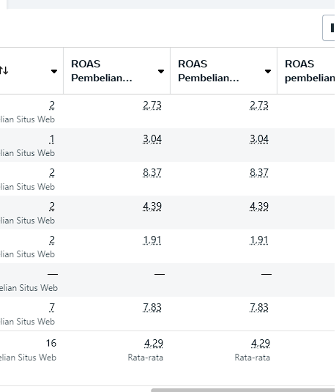Click the 2,73 value in first ROAS column
The image size is (335, 392).
pos(152,105)
